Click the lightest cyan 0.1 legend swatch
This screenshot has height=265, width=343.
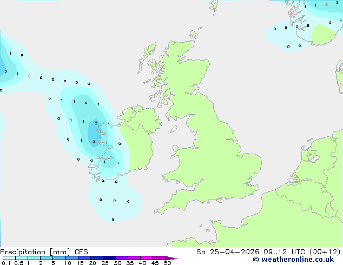point(9,258)
